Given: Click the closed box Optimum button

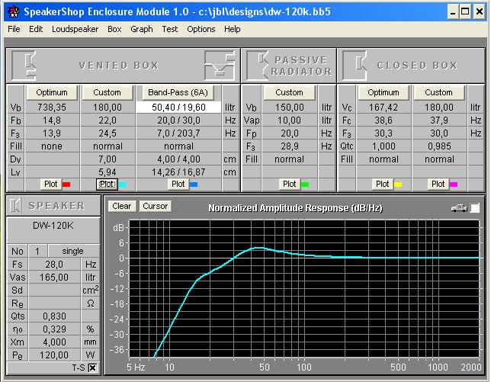Looking at the screenshot, I should tap(383, 92).
